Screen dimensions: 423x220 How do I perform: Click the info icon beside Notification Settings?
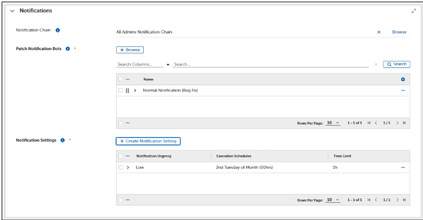[x=63, y=140]
